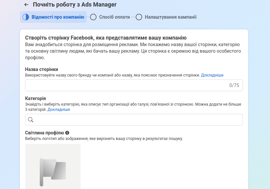Click the 0/75 character counter
This screenshot has width=270, height=189.
[x=234, y=85]
